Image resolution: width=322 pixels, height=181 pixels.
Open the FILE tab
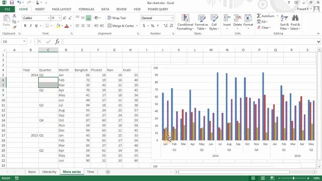(7, 9)
